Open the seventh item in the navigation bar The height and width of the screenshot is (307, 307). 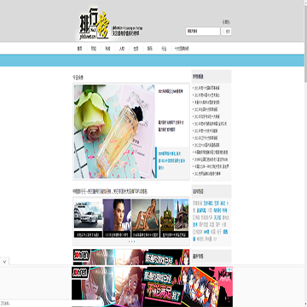(x=164, y=49)
